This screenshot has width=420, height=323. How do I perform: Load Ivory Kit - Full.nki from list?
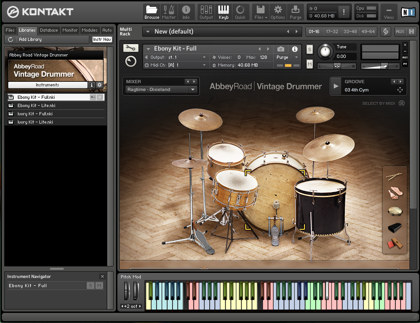55,114
